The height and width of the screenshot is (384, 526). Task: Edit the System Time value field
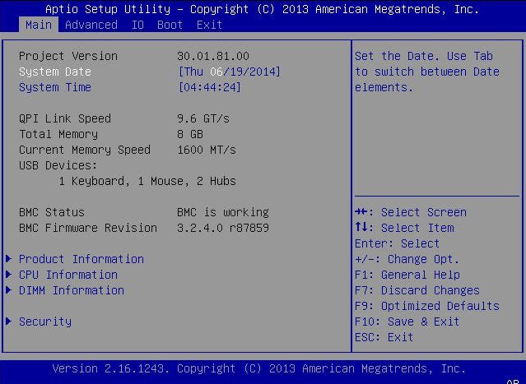pyautogui.click(x=210, y=87)
